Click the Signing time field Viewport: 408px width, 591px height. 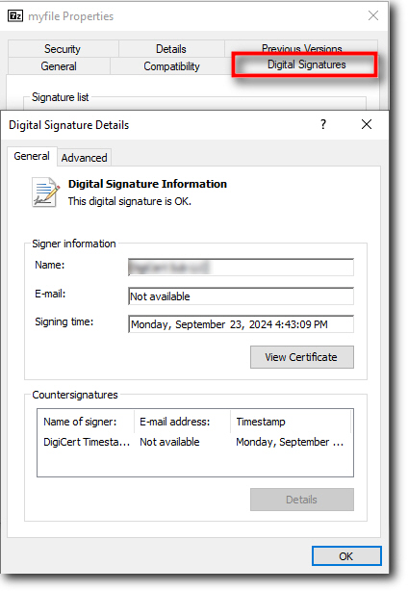click(241, 324)
